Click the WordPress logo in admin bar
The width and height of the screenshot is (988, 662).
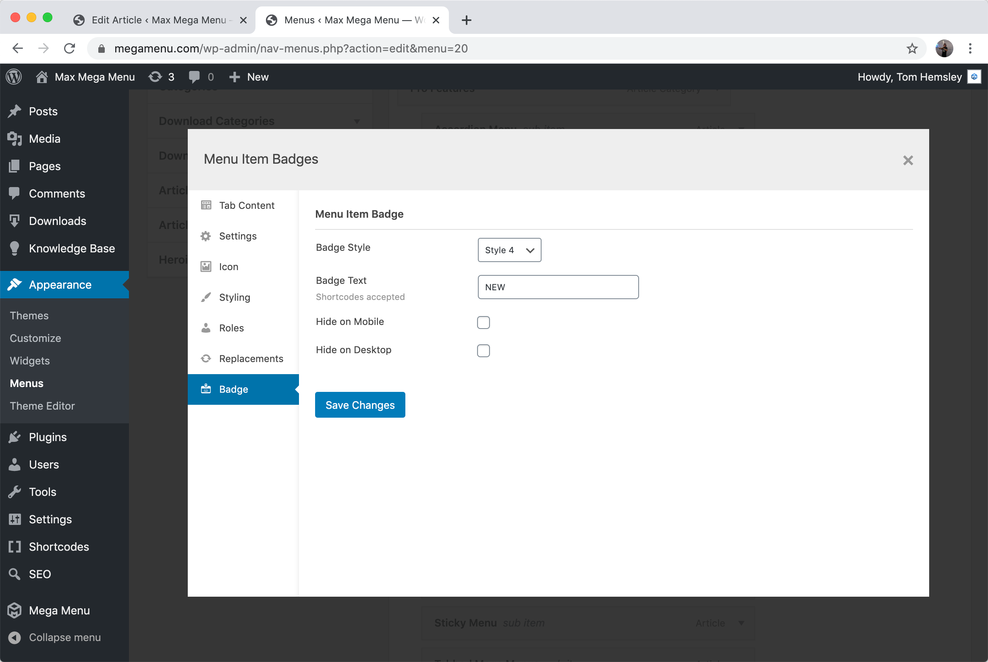(14, 77)
